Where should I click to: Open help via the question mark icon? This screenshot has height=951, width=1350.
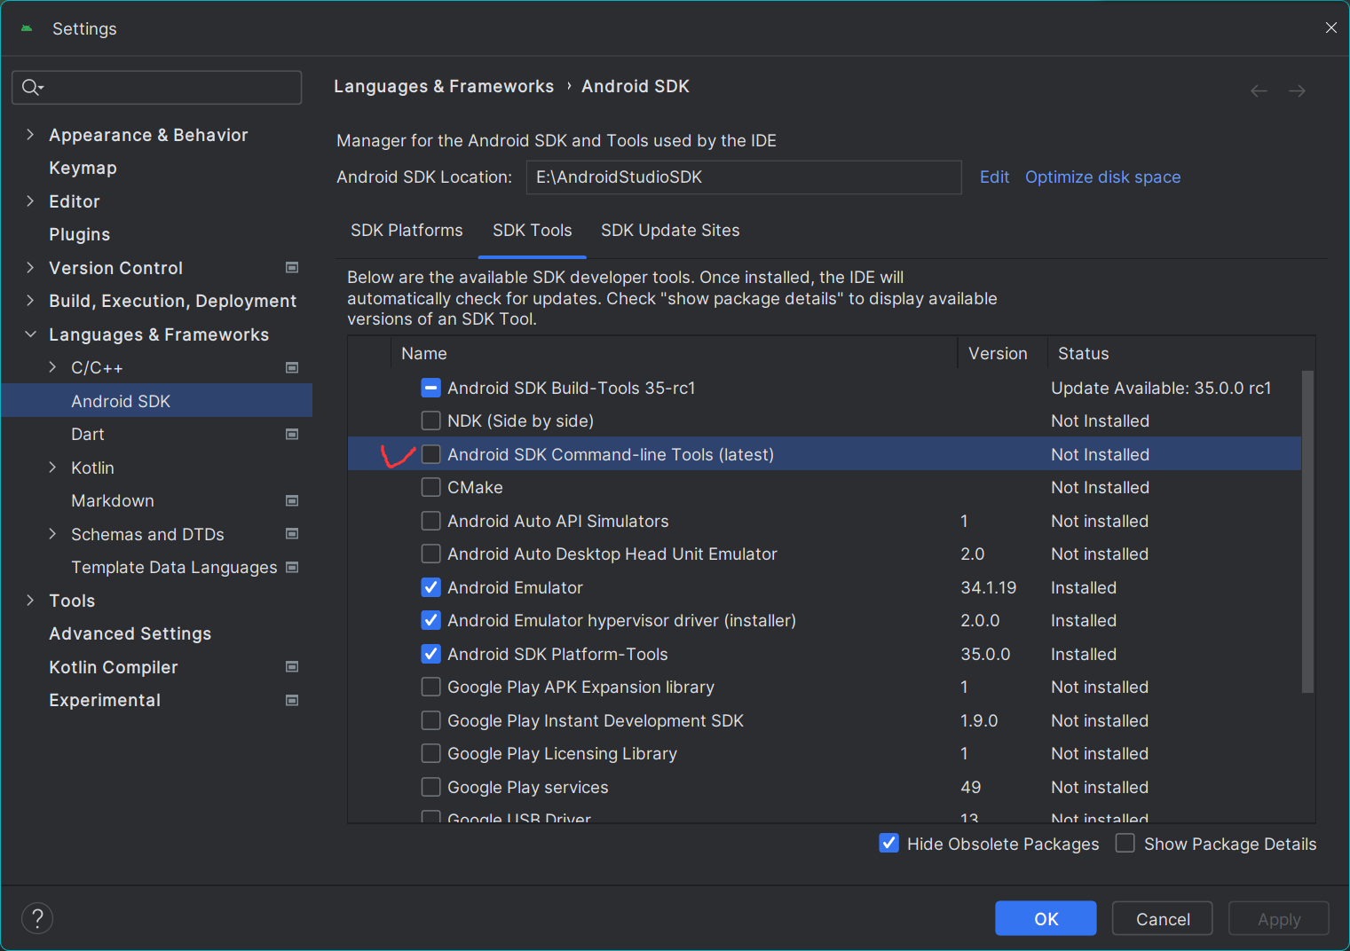click(36, 917)
